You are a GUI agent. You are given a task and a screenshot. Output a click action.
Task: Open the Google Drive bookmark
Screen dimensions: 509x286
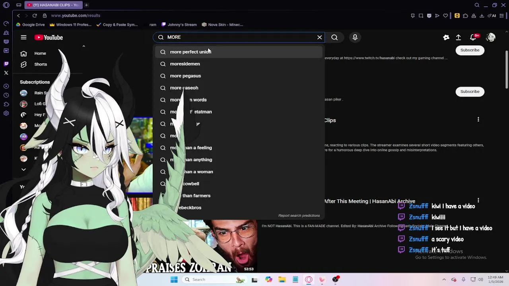[30, 25]
